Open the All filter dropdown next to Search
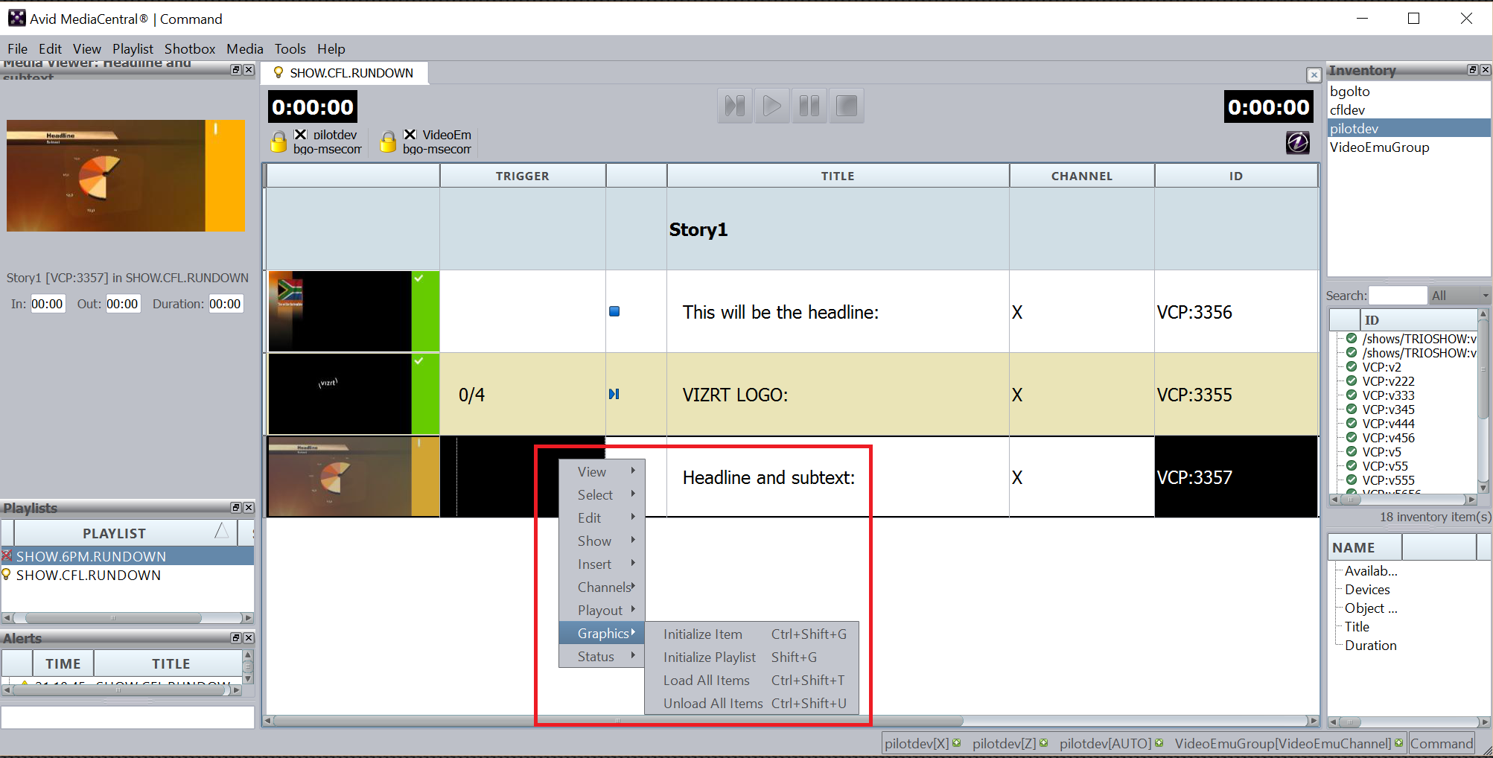 (1459, 296)
